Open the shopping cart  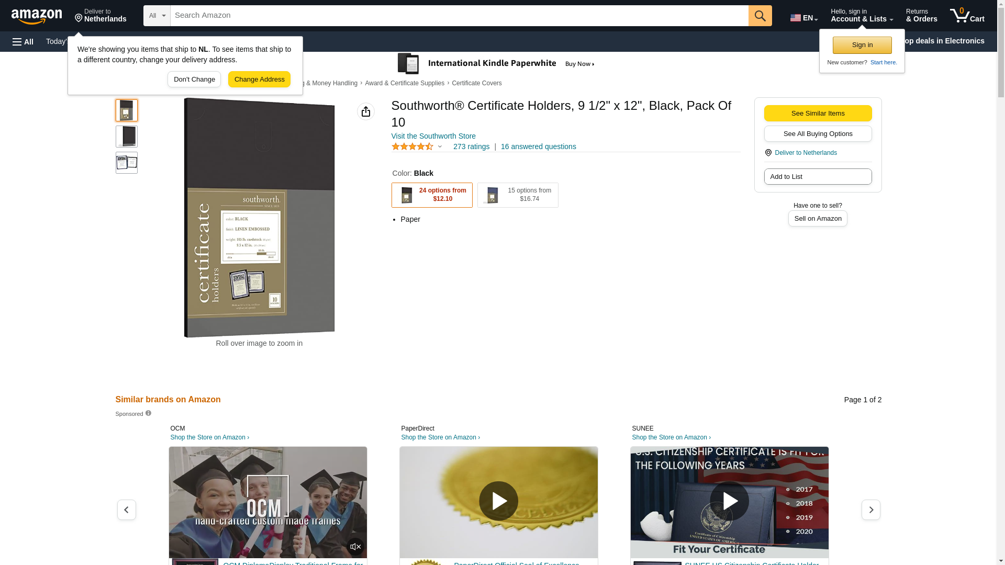[x=967, y=16]
